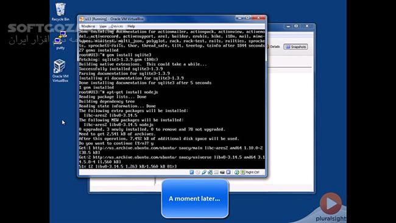Click the Pluralsight play logo
This screenshot has height=223, width=396.
[331, 204]
